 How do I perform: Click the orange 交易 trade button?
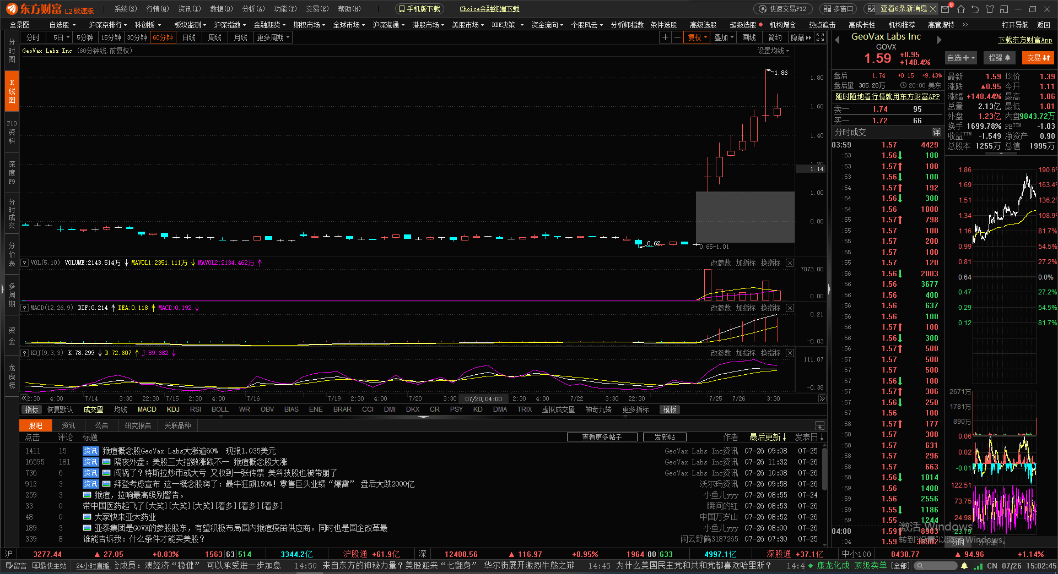pyautogui.click(x=1038, y=58)
